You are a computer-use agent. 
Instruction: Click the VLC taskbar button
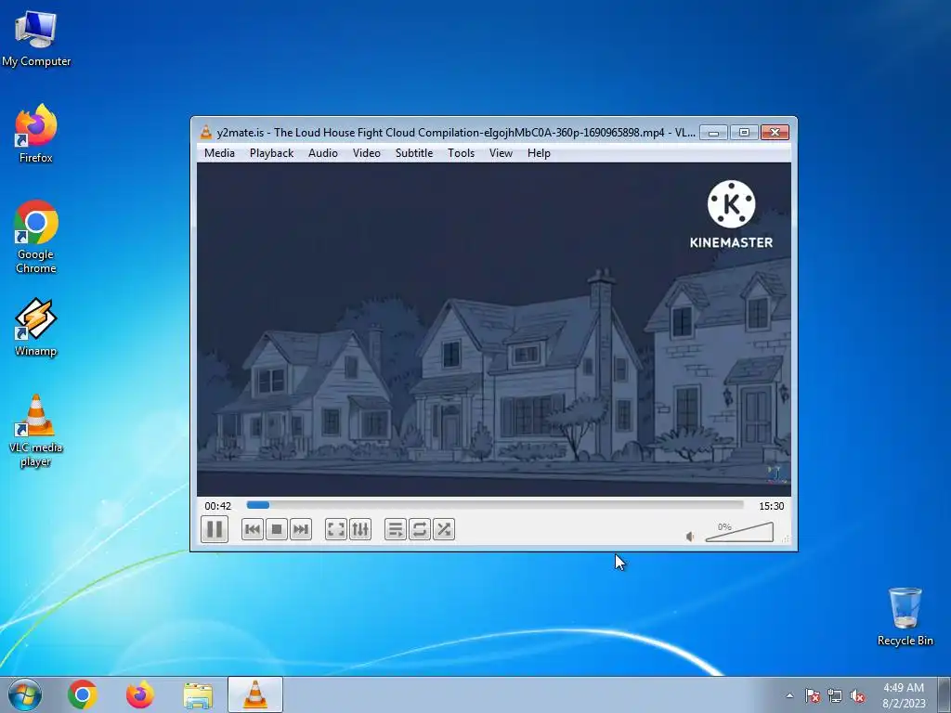click(255, 694)
